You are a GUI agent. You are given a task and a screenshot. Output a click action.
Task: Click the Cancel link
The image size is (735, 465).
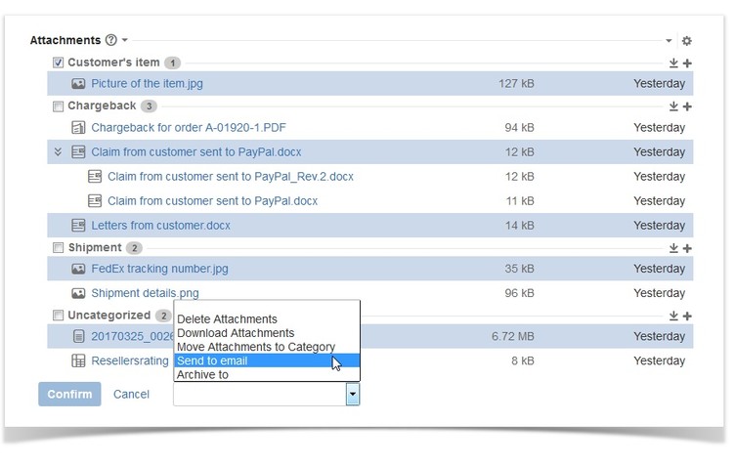click(x=131, y=394)
